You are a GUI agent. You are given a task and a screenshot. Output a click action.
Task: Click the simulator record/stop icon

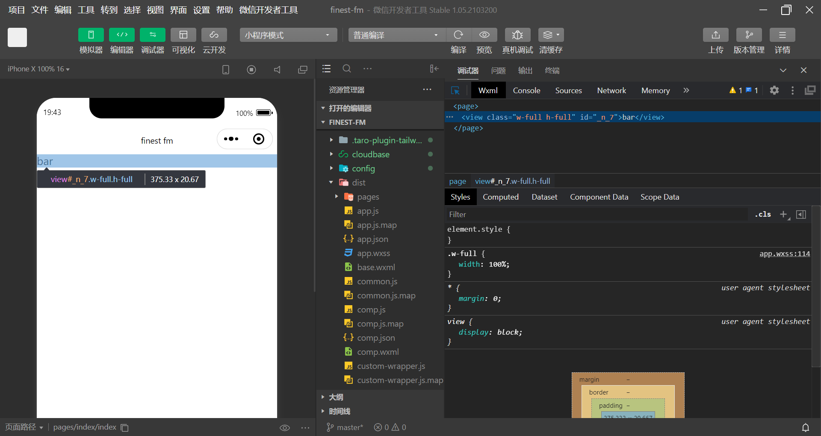[251, 69]
